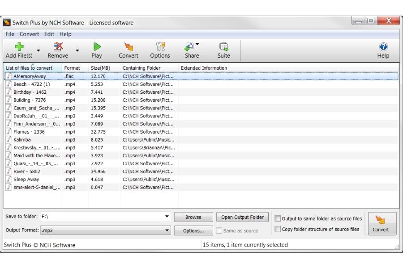
Task: Click the music note icon beside Beach - 4722 (1)
Action: click(9, 84)
